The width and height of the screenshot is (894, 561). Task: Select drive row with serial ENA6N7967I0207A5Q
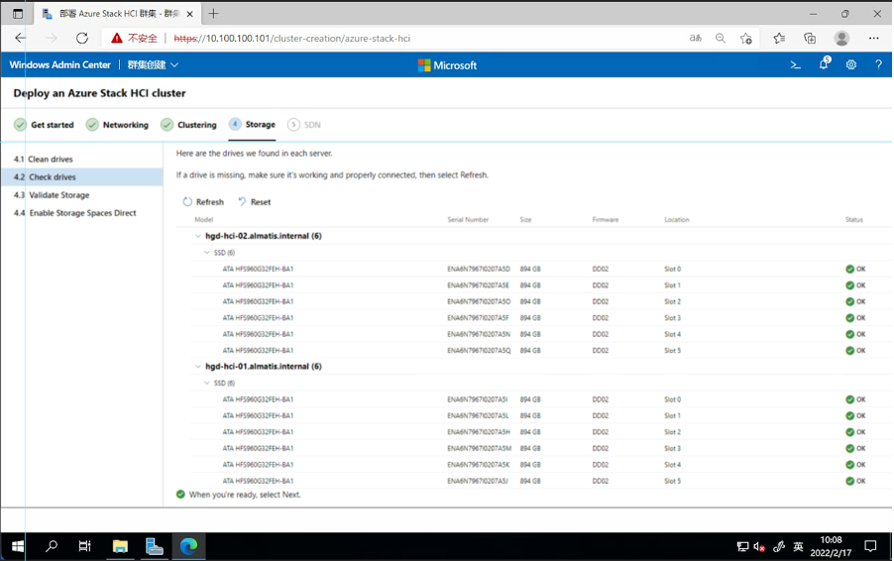(x=540, y=351)
